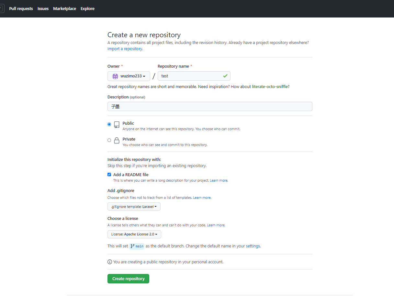Go to Marketplace in top navigation
Image resolution: width=394 pixels, height=296 pixels.
(64, 9)
